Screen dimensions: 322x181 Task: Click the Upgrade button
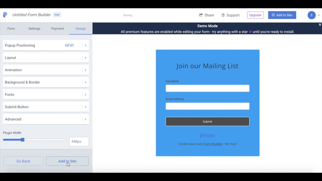coord(255,15)
